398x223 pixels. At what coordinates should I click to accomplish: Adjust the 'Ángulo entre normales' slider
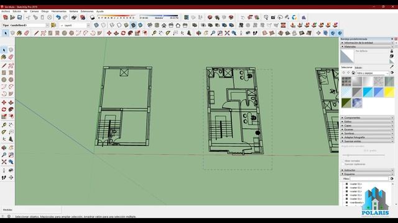pyautogui.click(x=363, y=155)
